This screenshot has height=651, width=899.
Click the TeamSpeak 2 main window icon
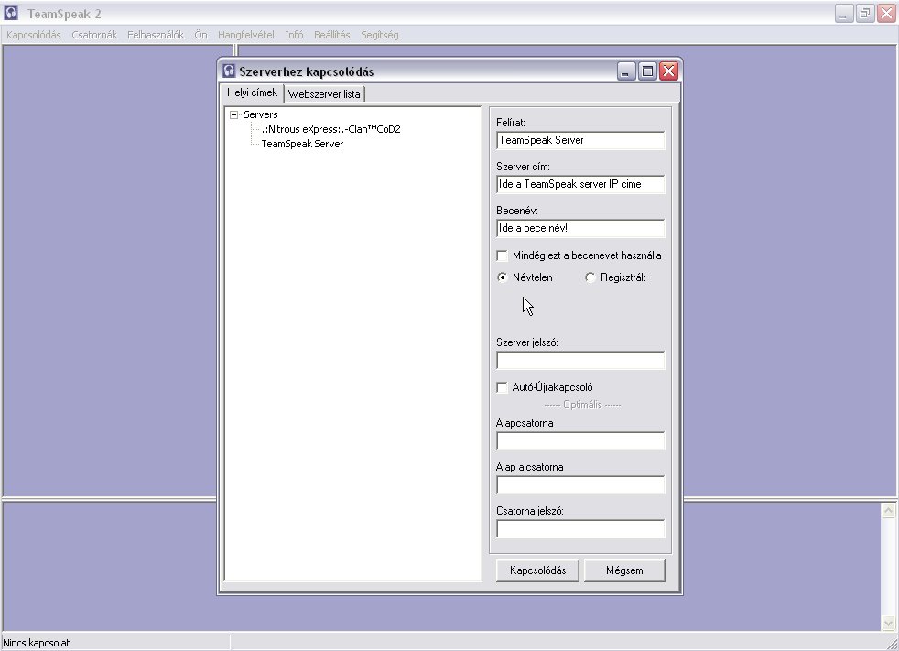tap(13, 14)
